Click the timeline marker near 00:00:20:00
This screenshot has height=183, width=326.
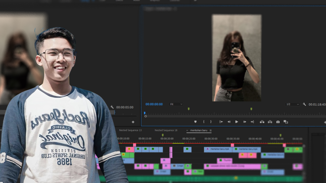point(163,135)
